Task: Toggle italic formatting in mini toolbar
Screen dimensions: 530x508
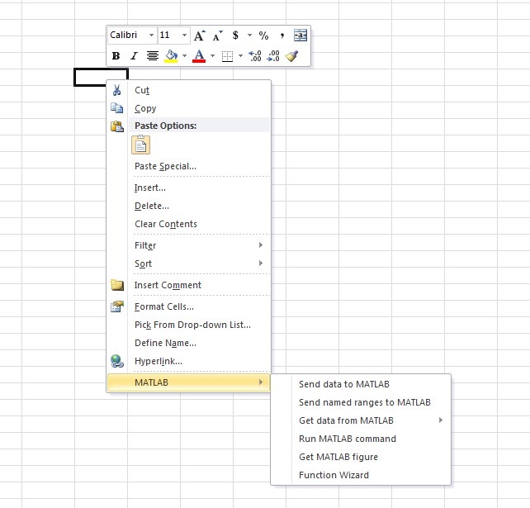Action: click(135, 56)
